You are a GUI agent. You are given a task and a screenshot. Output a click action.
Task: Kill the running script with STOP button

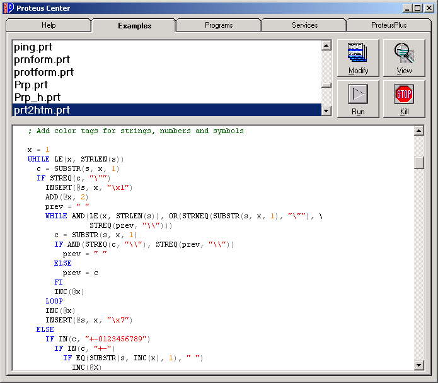[x=404, y=99]
